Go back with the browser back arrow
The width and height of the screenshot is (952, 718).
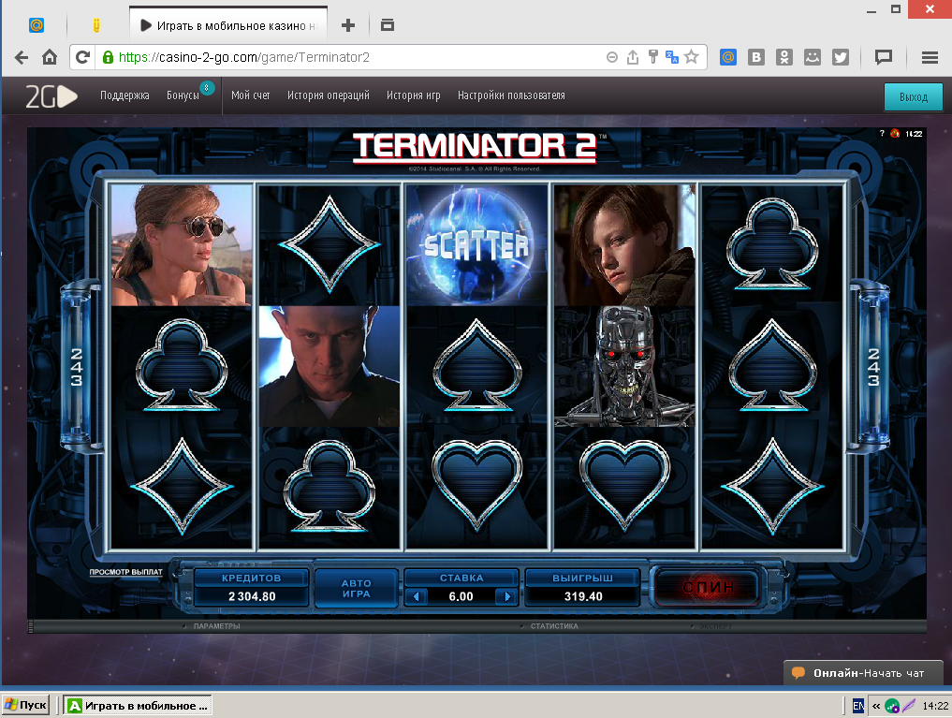point(22,58)
